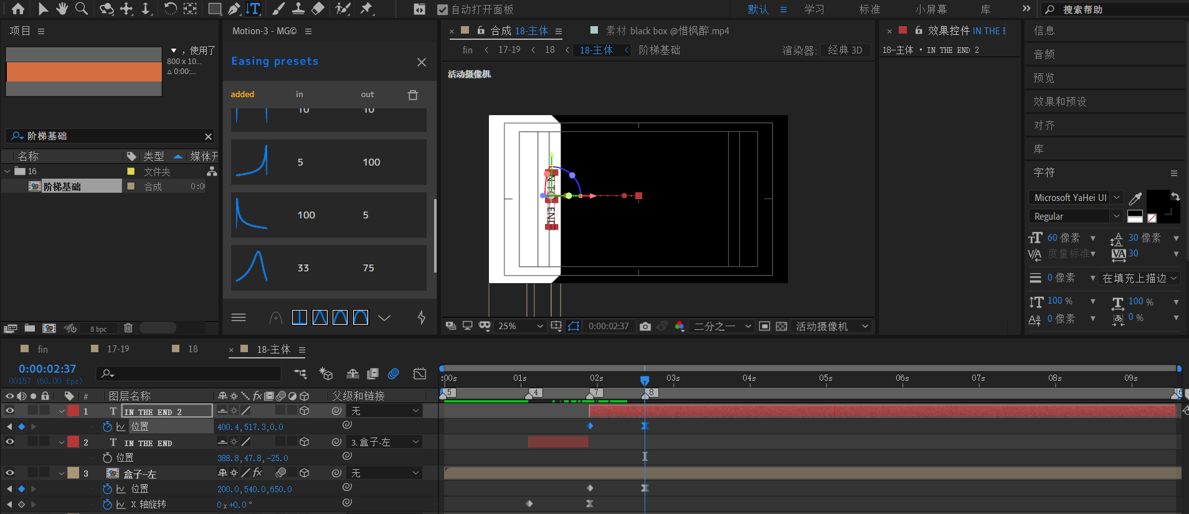Choose the 经典 3D renderer button
Screen dimensions: 1189x514
(845, 50)
